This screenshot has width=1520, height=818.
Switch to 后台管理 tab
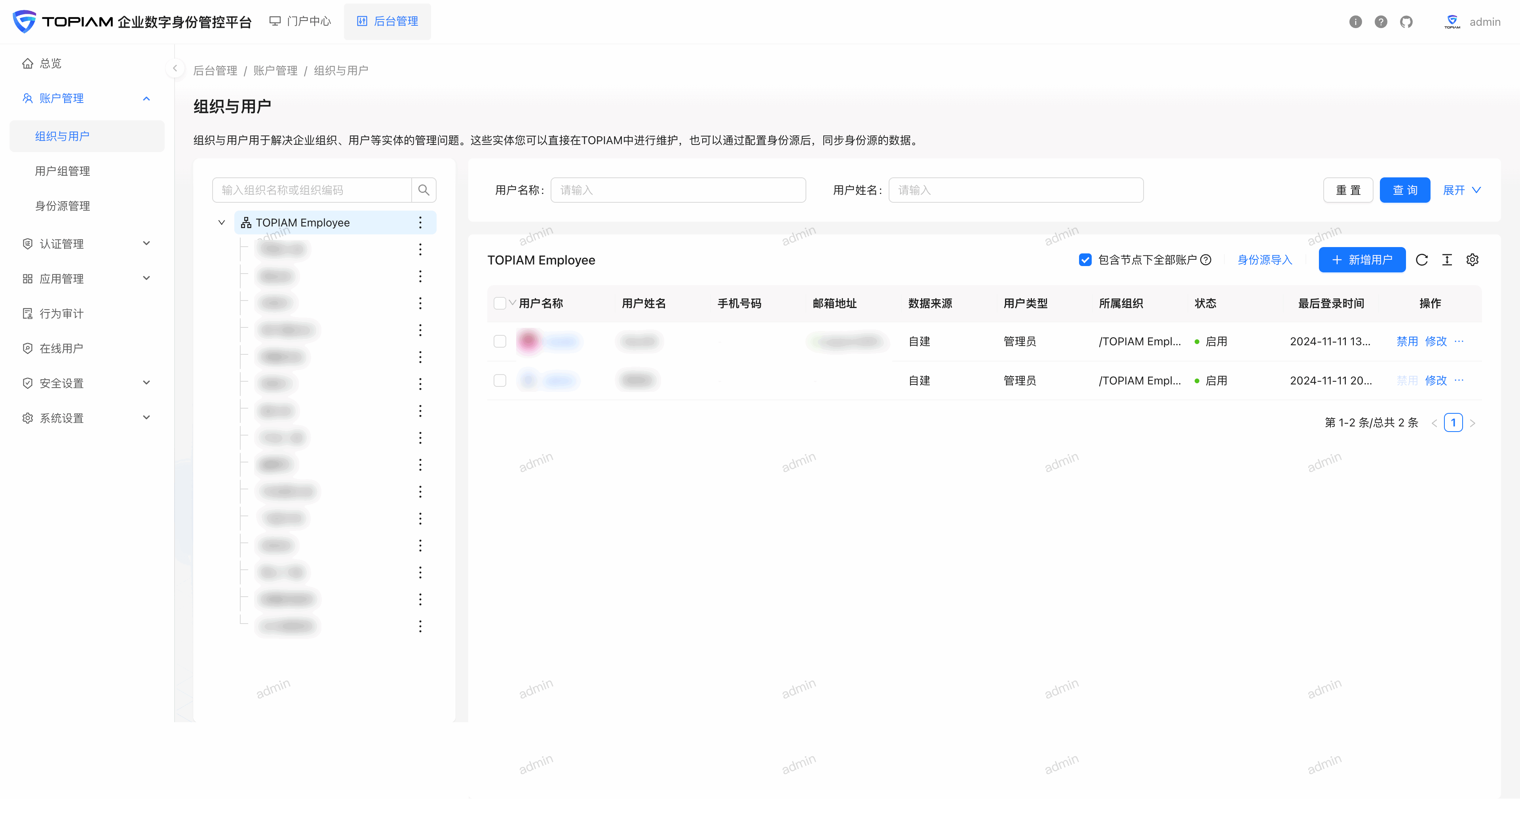coord(388,21)
